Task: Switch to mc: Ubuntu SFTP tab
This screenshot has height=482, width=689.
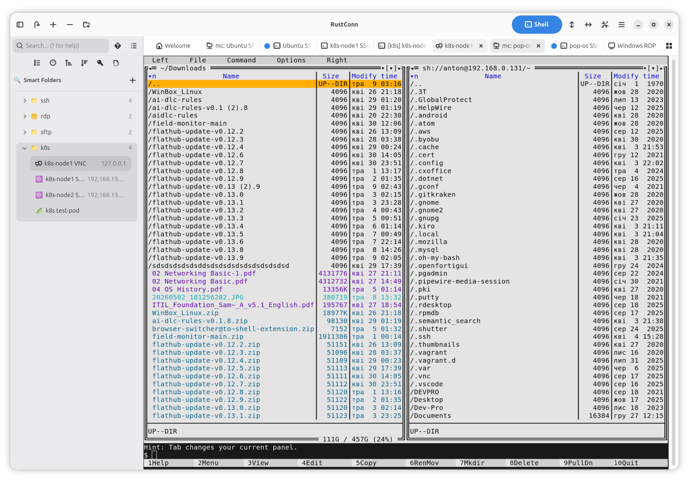Action: (x=230, y=46)
